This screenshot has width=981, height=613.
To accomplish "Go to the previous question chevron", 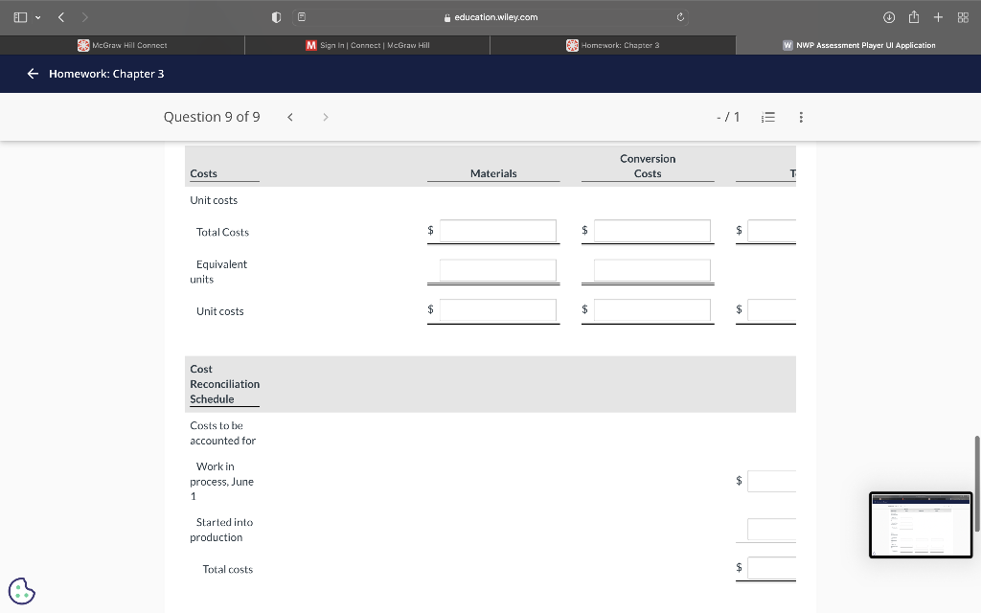I will coord(290,117).
